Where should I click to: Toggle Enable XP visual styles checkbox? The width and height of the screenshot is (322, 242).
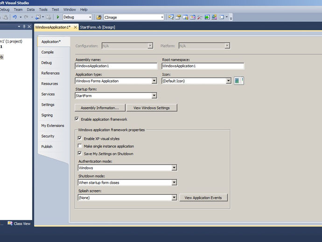[x=80, y=138]
